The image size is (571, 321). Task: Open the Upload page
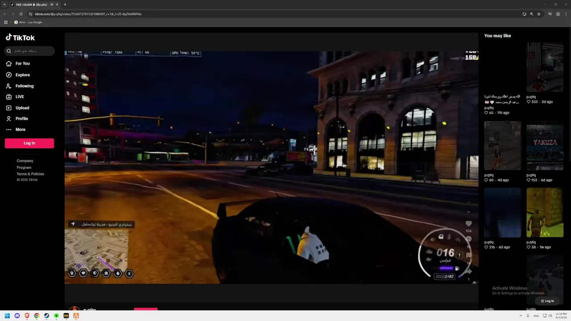tap(17, 108)
